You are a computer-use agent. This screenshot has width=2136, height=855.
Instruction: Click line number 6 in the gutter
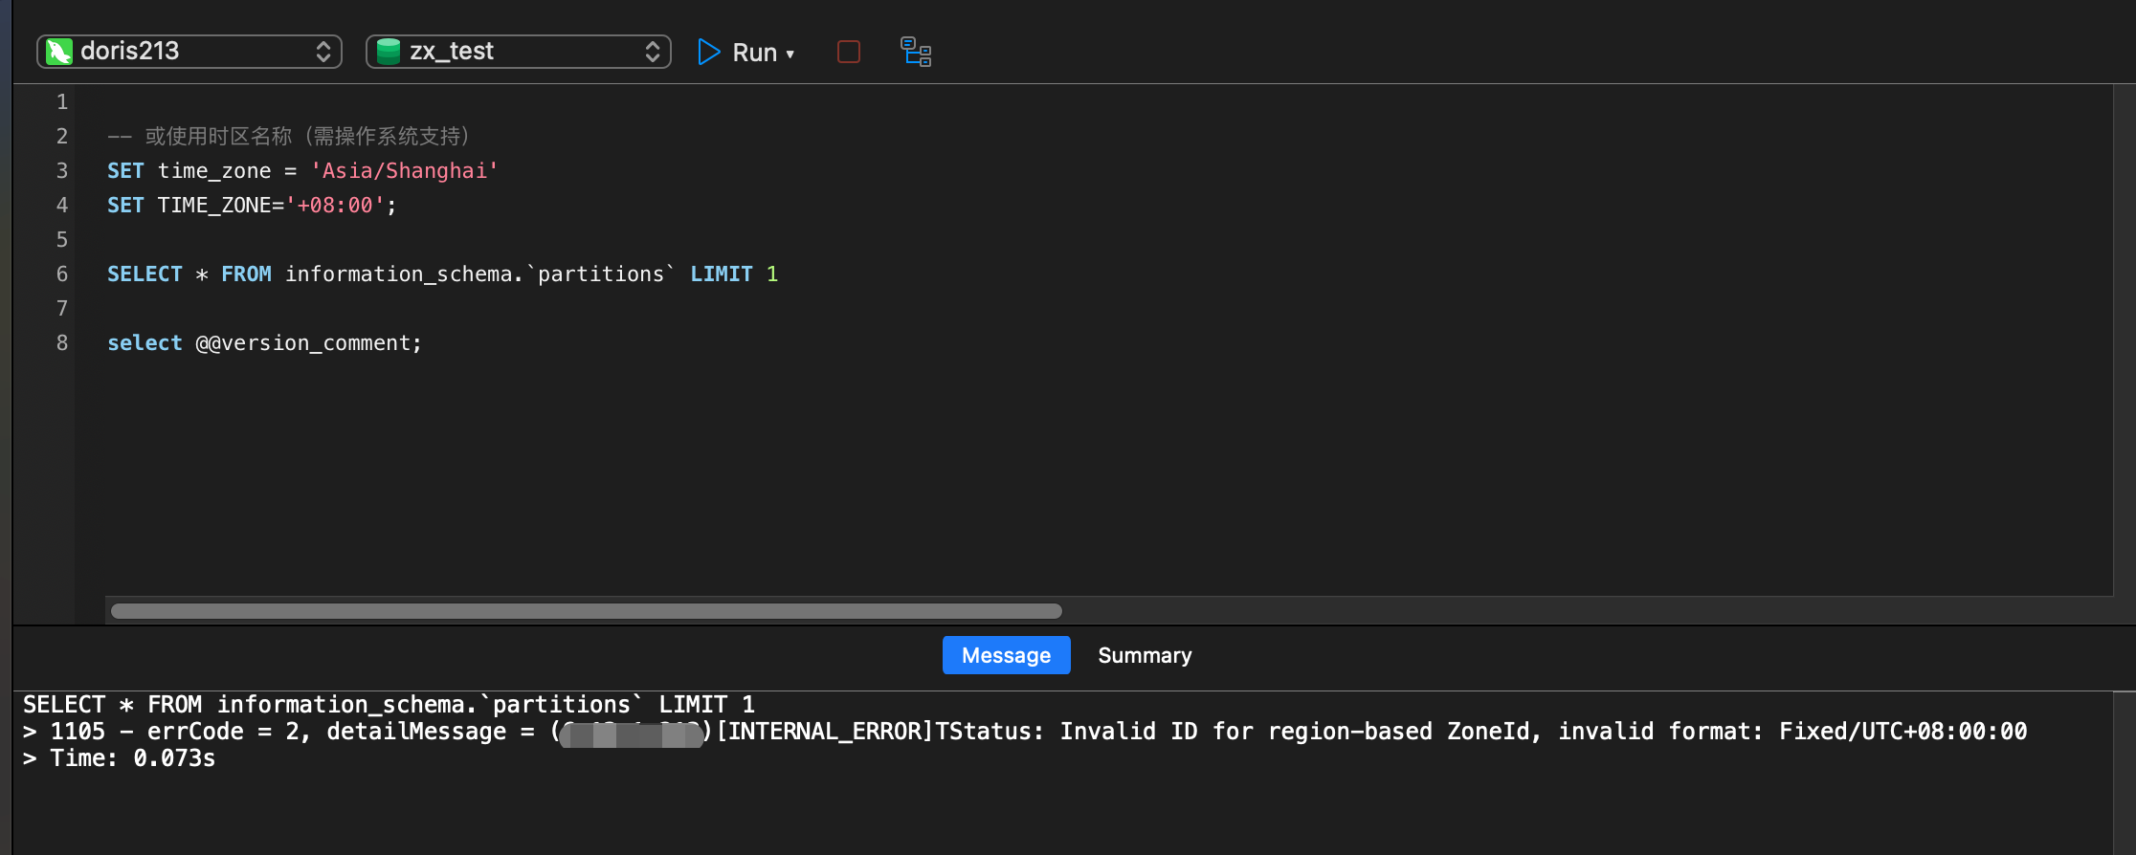coord(62,274)
